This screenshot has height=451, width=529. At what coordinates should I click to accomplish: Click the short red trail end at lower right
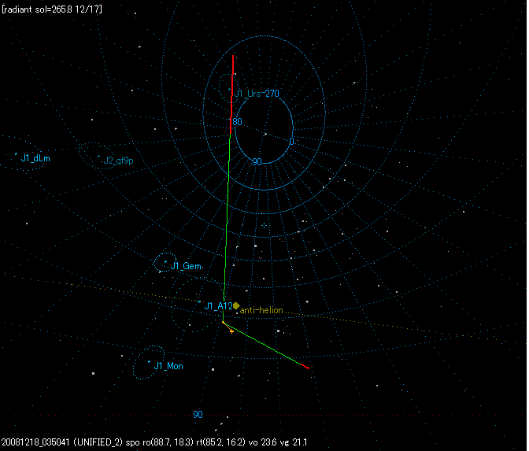[x=305, y=366]
